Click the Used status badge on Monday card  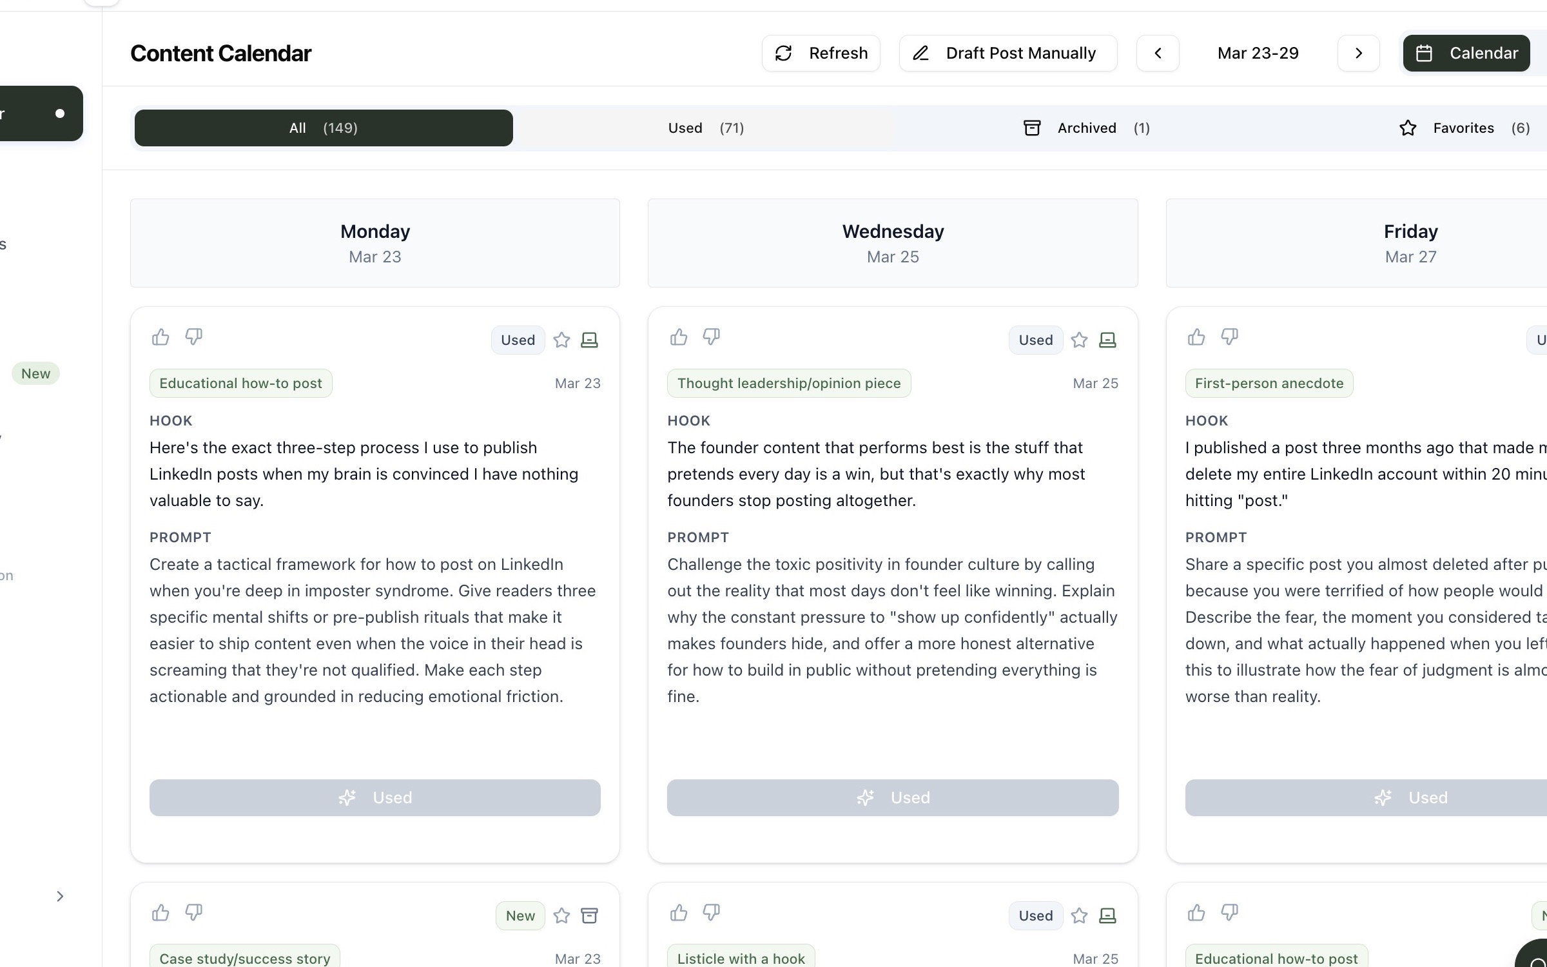coord(518,340)
